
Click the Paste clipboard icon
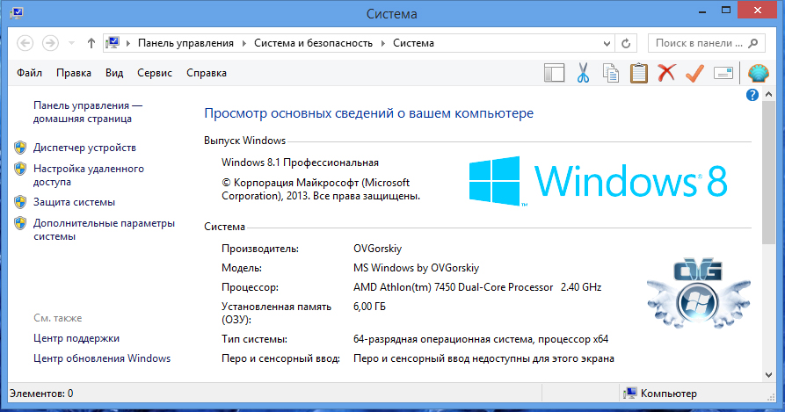[x=639, y=73]
